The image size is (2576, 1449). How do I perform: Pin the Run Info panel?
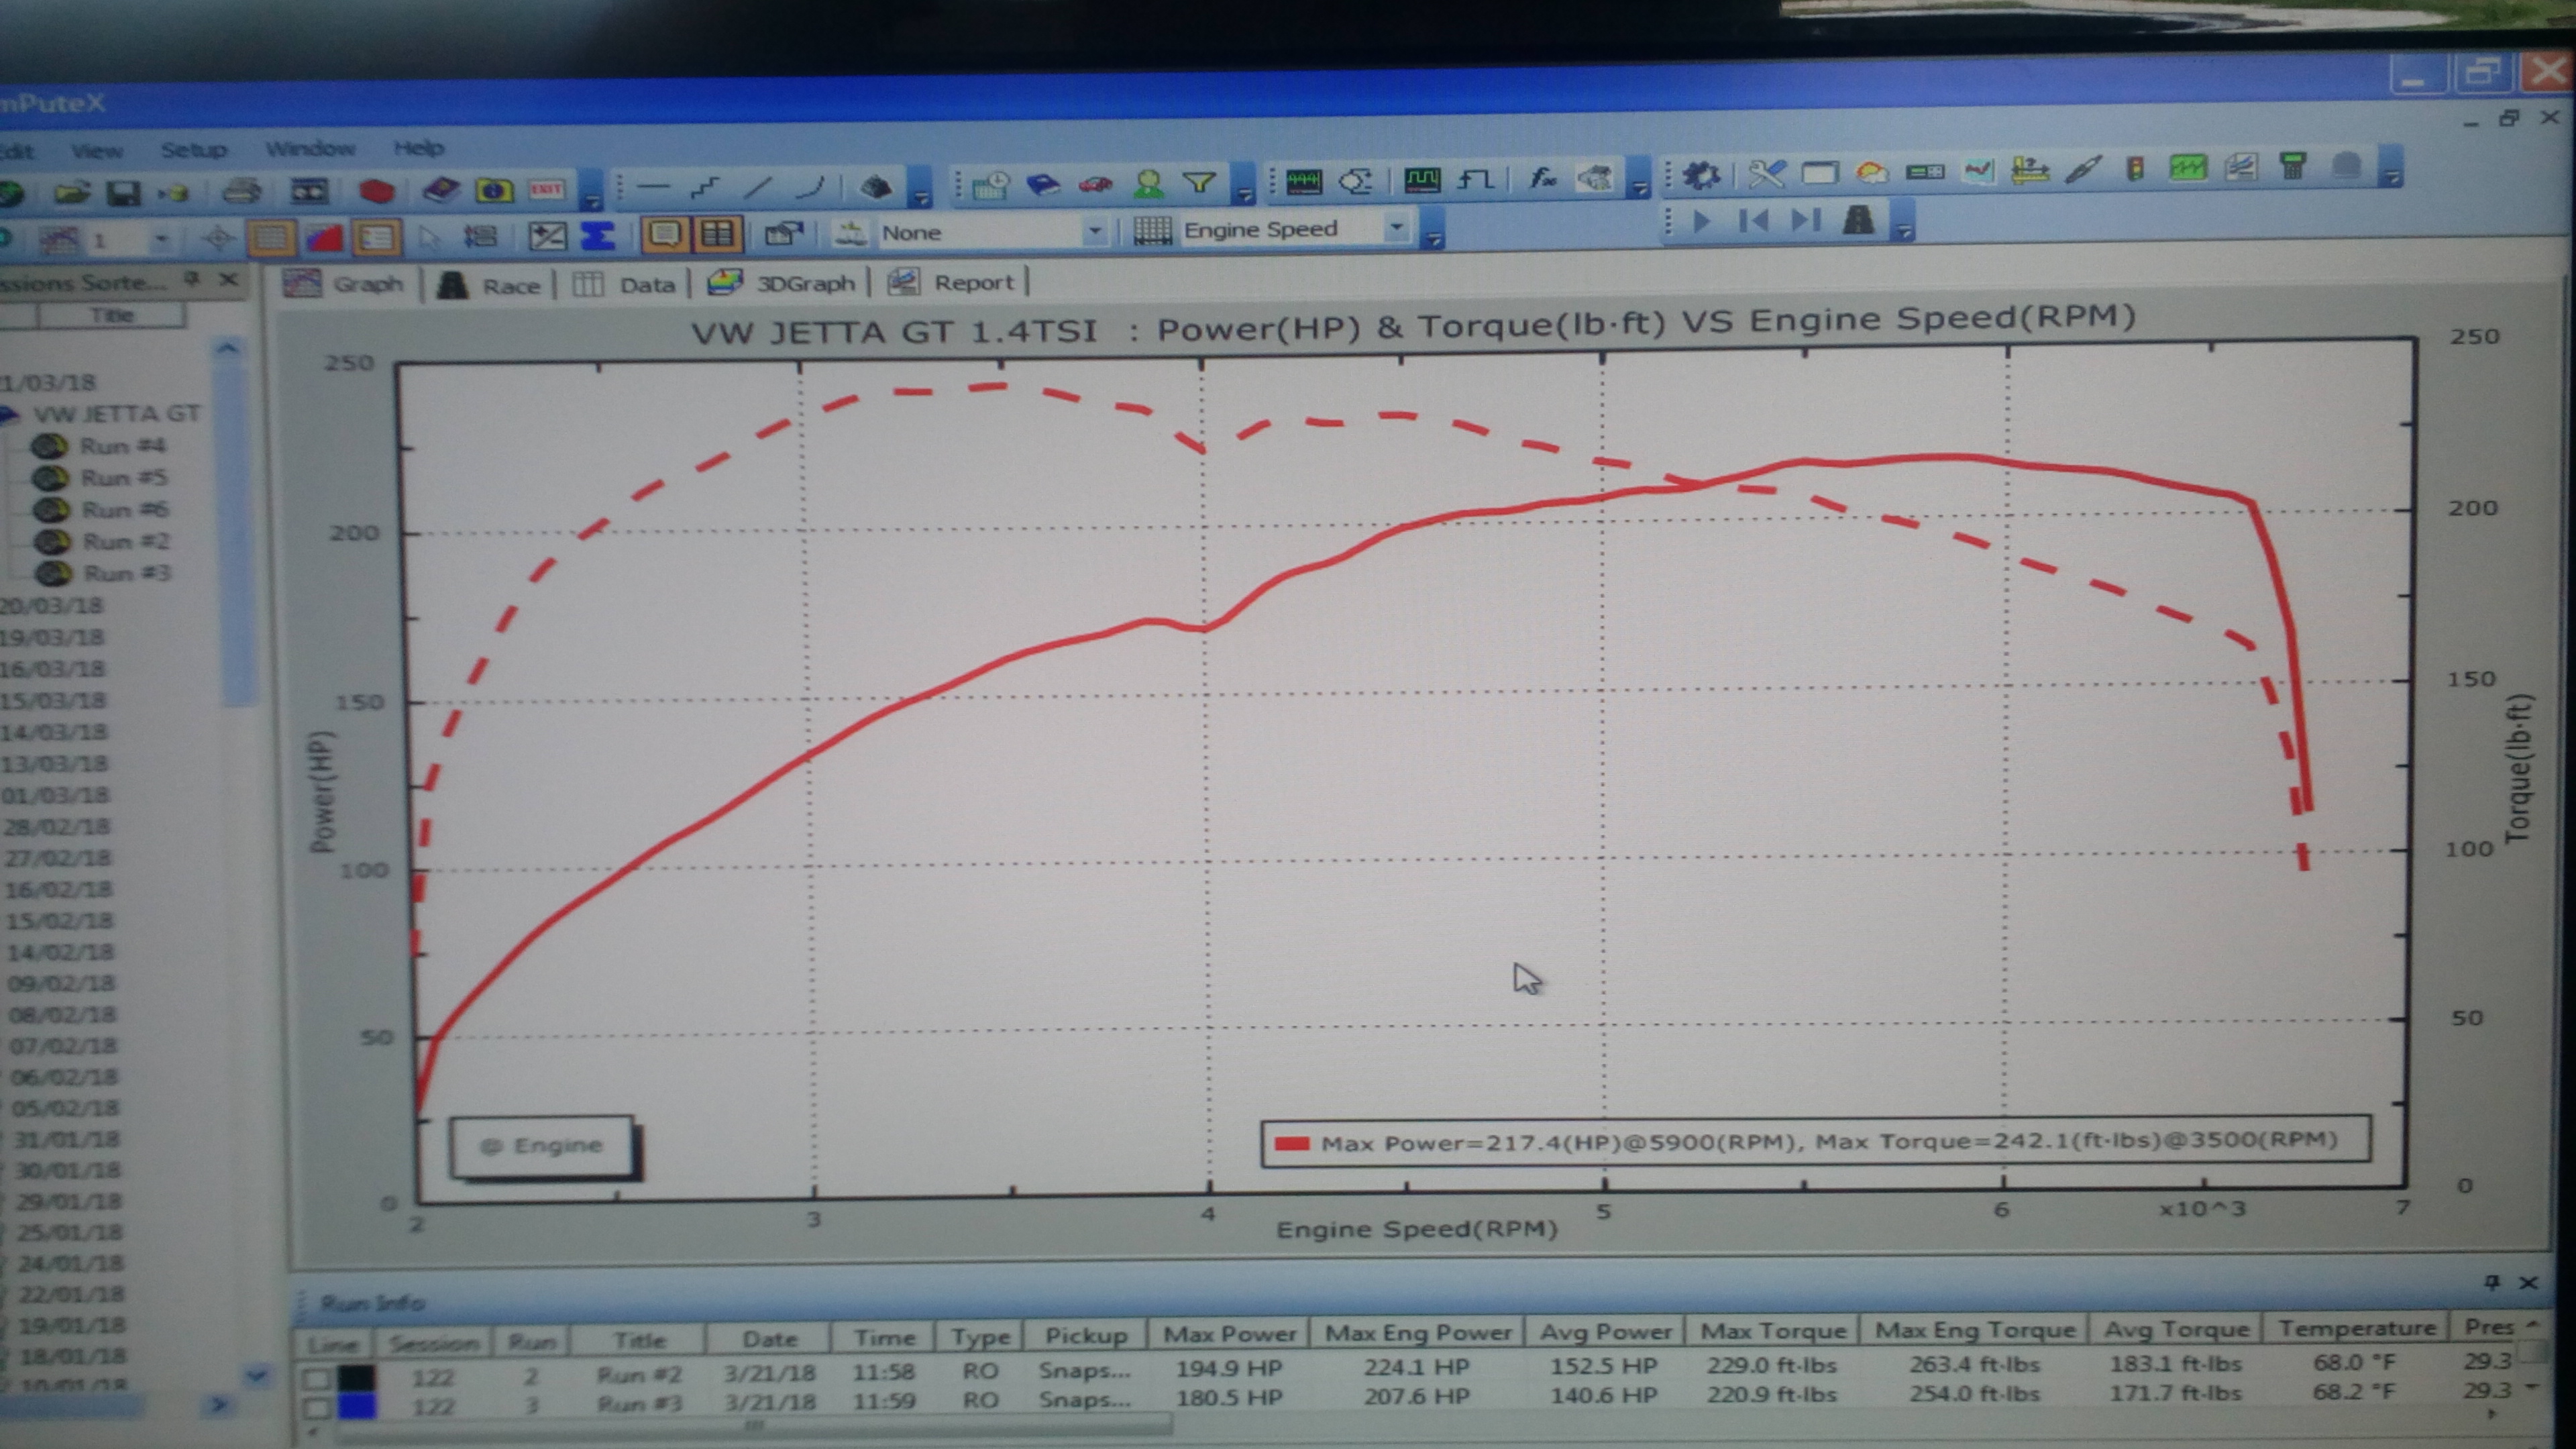pos(2491,1283)
